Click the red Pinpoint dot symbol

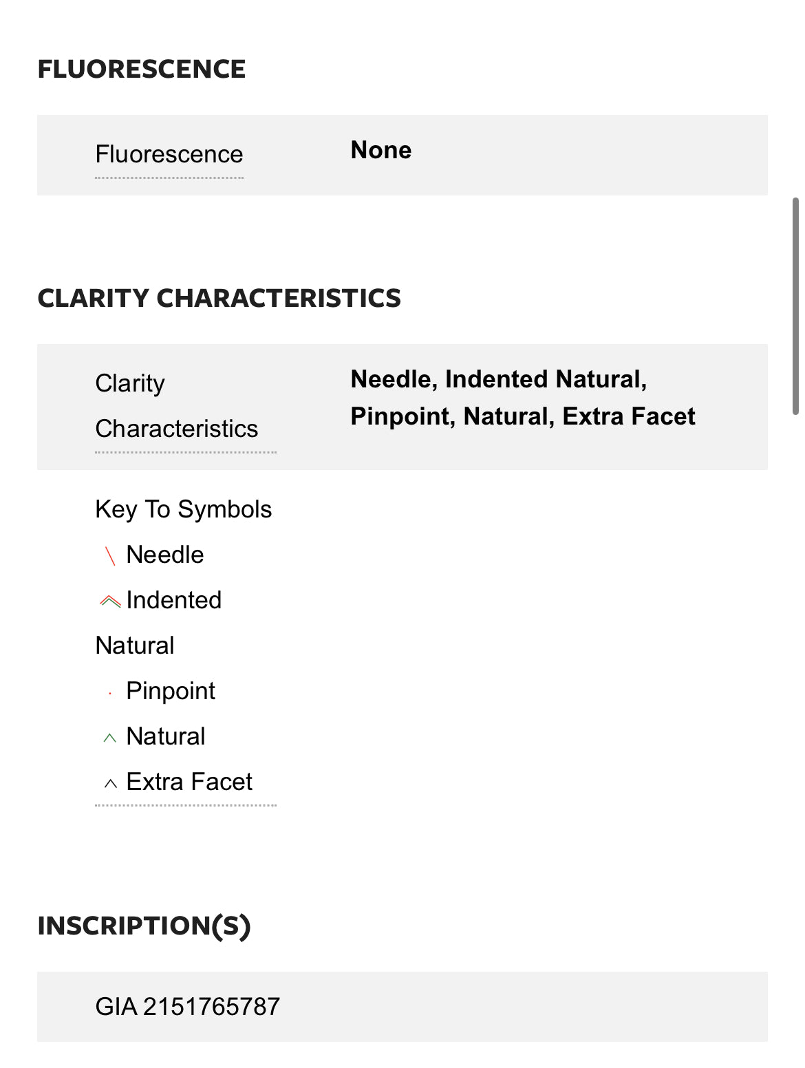[x=110, y=694]
